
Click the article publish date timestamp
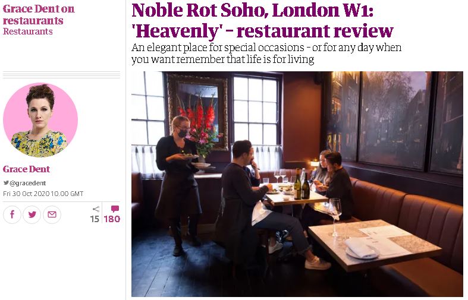pyautogui.click(x=43, y=194)
